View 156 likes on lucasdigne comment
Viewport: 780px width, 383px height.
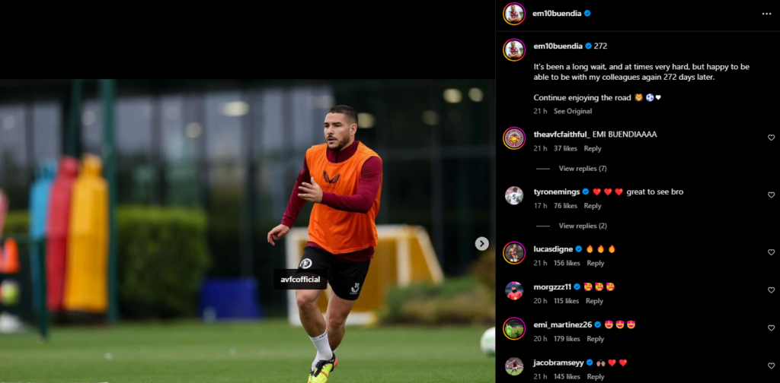(x=567, y=264)
